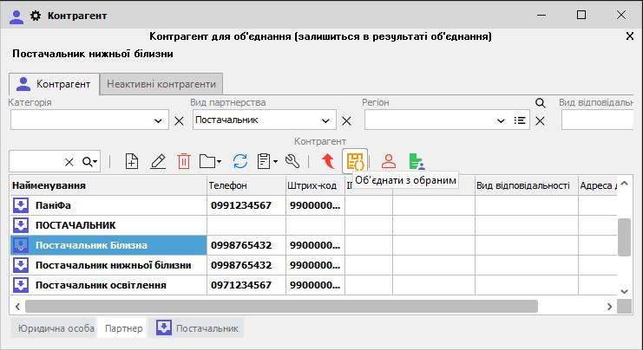The width and height of the screenshot is (643, 350).
Task: Clear the Регіон filter
Action: (x=540, y=120)
